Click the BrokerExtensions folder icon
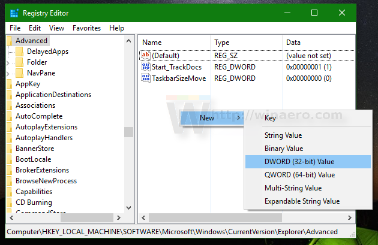This screenshot has height=245, width=378. point(10,170)
